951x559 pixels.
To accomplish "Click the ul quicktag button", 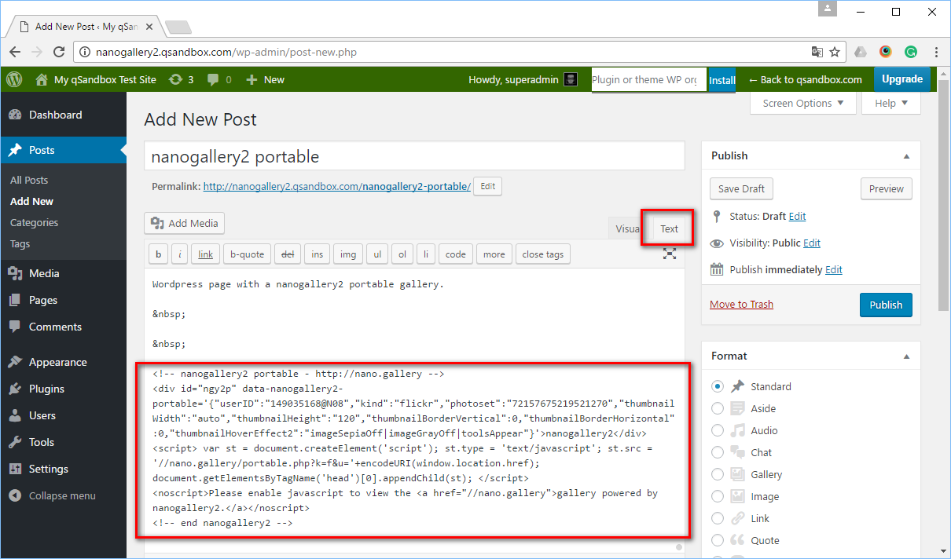I will pyautogui.click(x=377, y=254).
